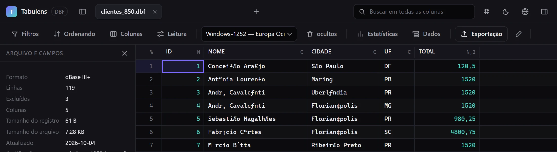Select the ID cell with value 1

[183, 66]
